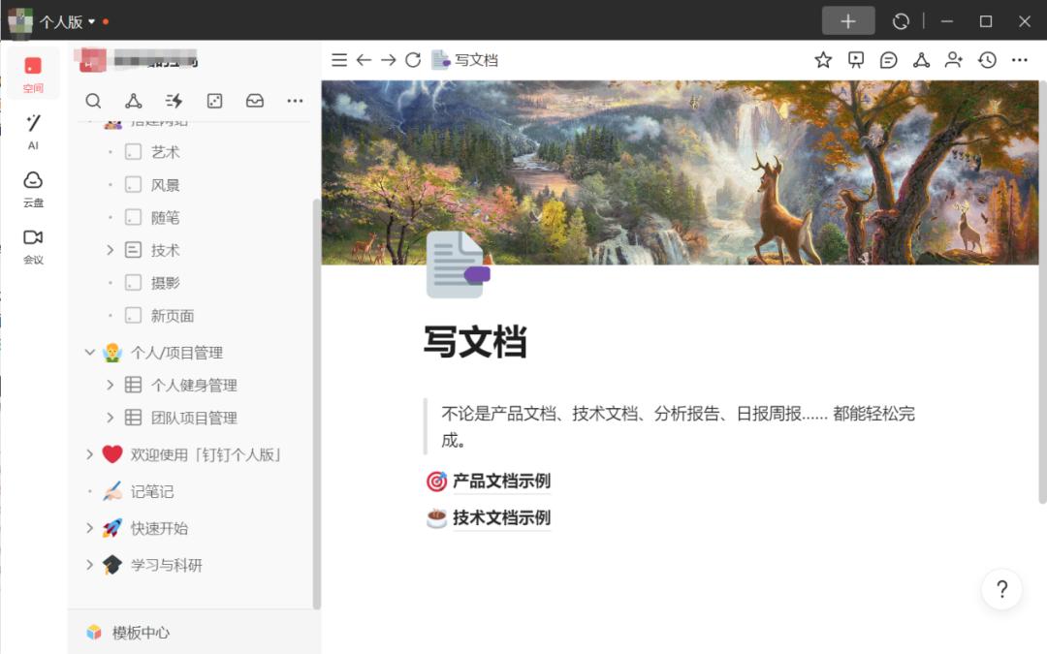Viewport: 1047px width, 654px height.
Task: Click the search magnifier icon in sidebar
Action: [93, 101]
